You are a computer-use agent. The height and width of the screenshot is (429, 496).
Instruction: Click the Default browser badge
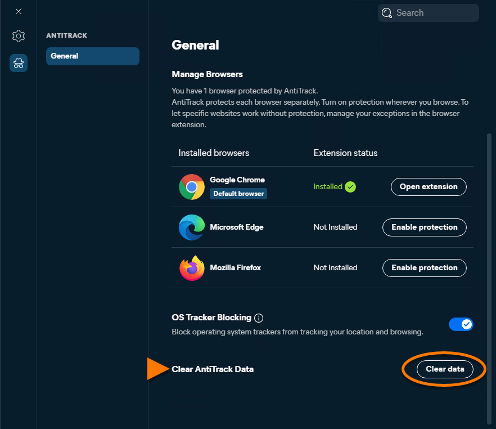(238, 194)
